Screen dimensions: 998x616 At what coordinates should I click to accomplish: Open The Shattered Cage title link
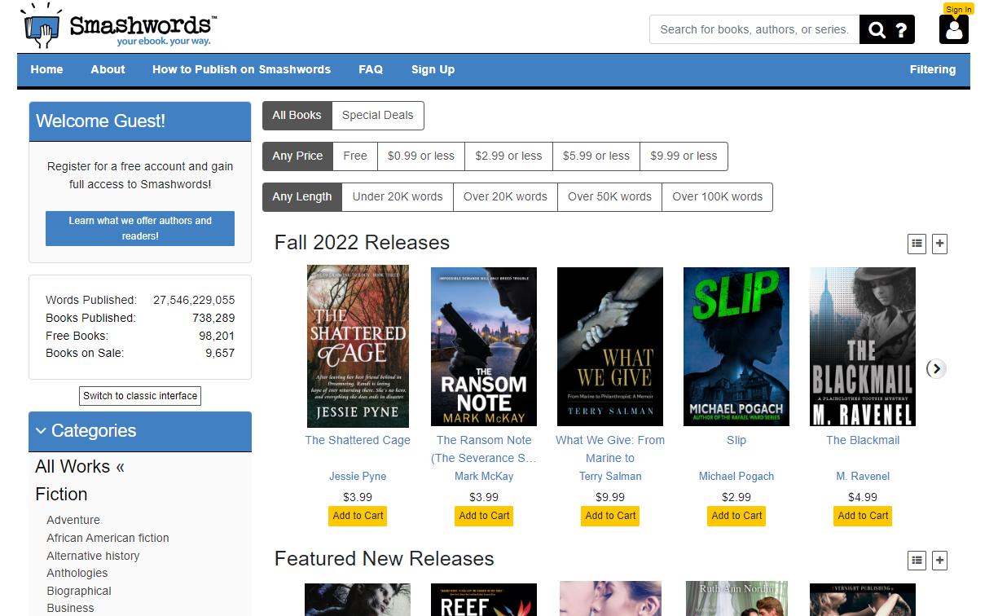coord(358,441)
